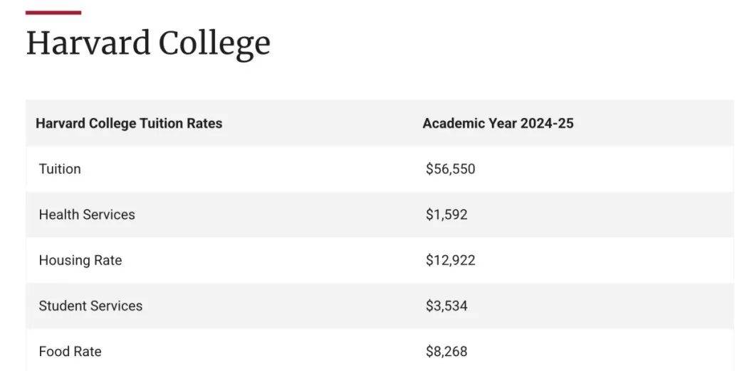The image size is (752, 371).
Task: Click the word "College" in the large page heading
Action: [x=214, y=43]
